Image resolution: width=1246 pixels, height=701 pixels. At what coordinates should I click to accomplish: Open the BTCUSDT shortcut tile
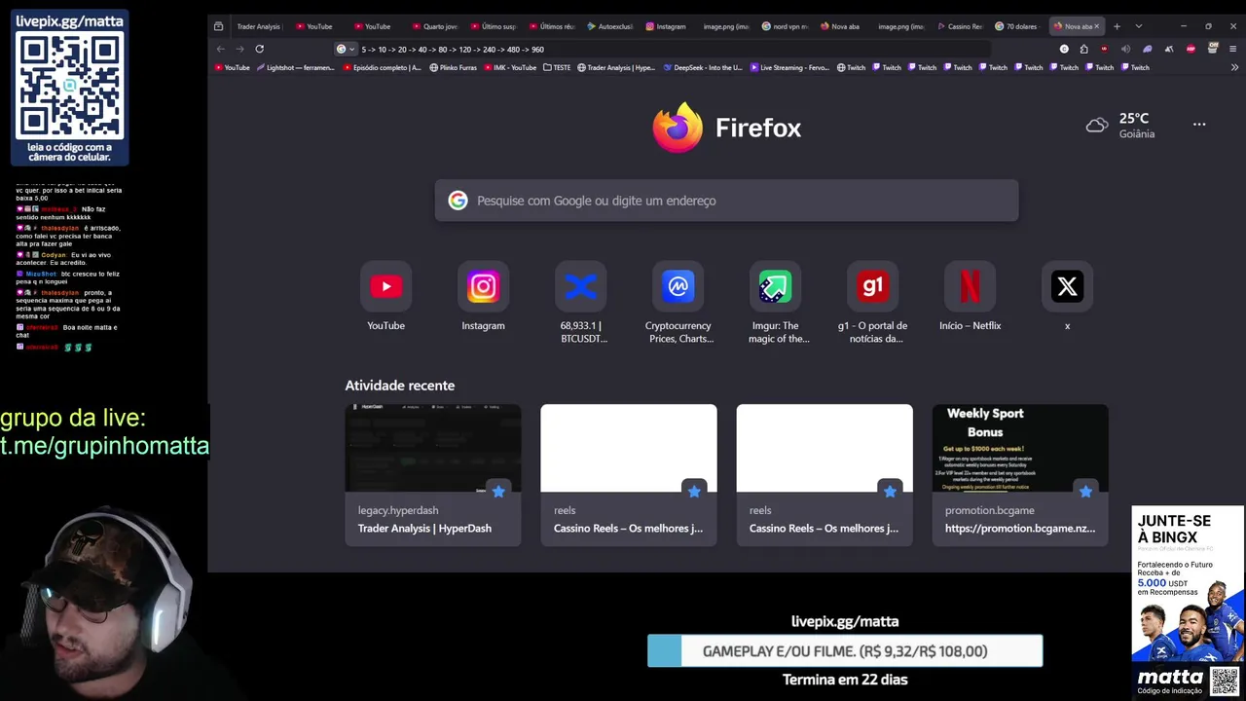580,303
